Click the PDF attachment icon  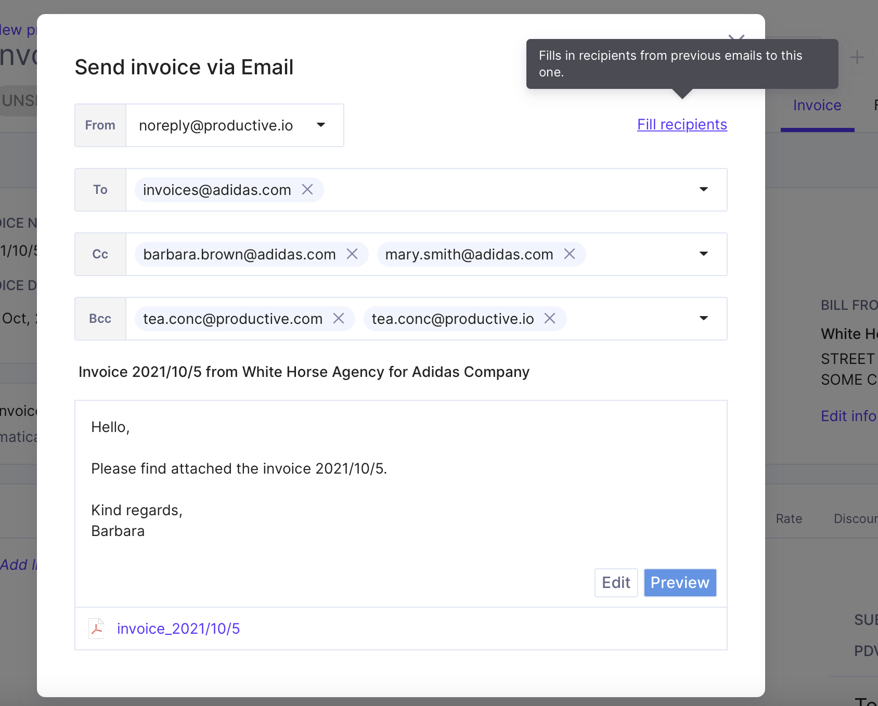pos(96,629)
